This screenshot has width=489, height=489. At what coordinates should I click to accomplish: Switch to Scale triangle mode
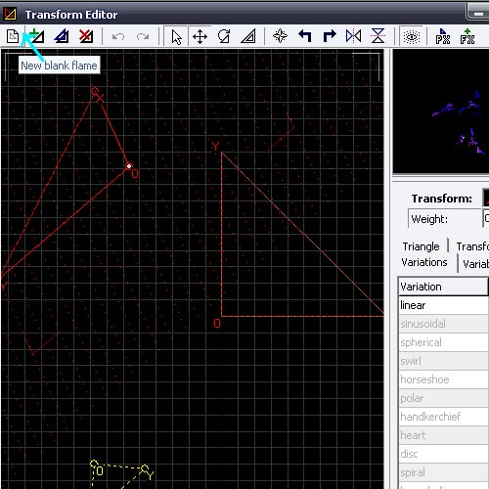[248, 36]
